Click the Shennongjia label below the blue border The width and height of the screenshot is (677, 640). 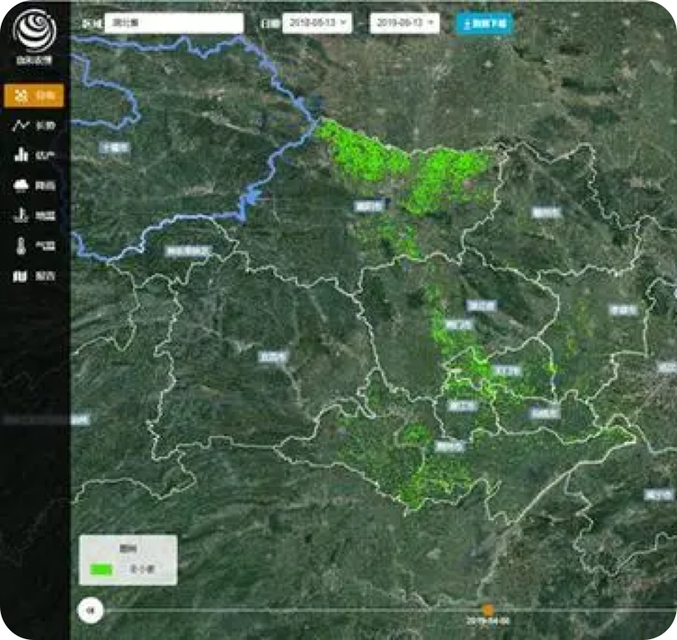pyautogui.click(x=188, y=251)
